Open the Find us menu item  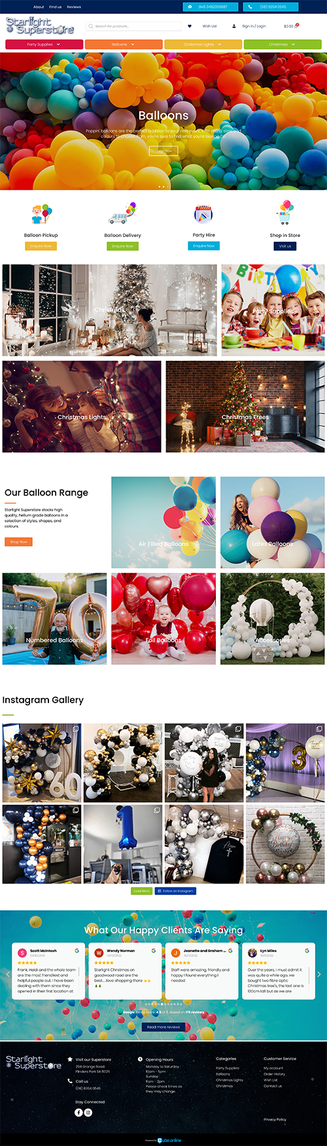56,7
